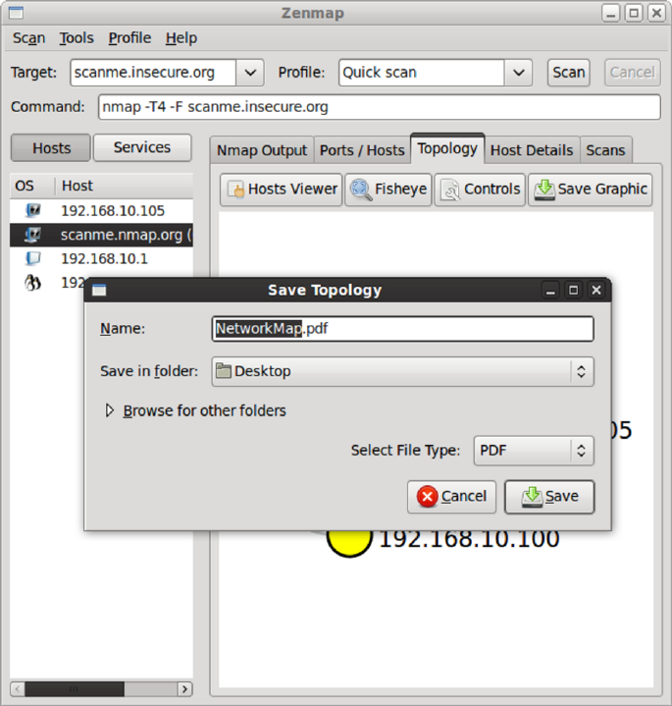The width and height of the screenshot is (672, 706).
Task: Click the Command input field
Action: pos(380,107)
